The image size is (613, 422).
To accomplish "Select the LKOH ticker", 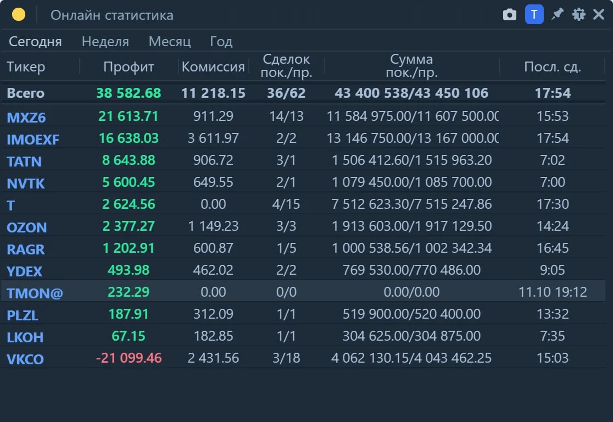I will click(25, 337).
